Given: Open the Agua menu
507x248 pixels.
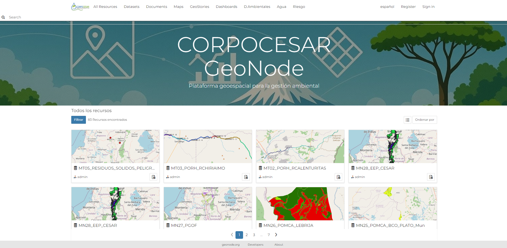Looking at the screenshot, I should (x=282, y=7).
